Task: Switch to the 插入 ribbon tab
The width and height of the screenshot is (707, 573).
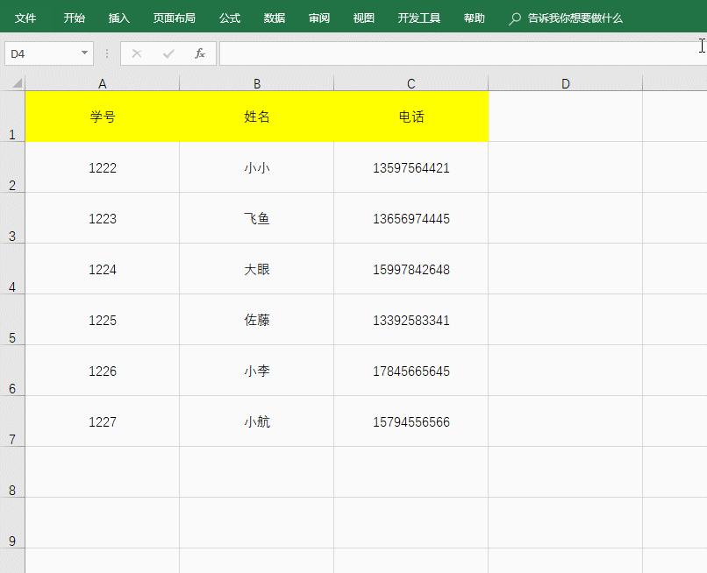Action: (x=118, y=17)
